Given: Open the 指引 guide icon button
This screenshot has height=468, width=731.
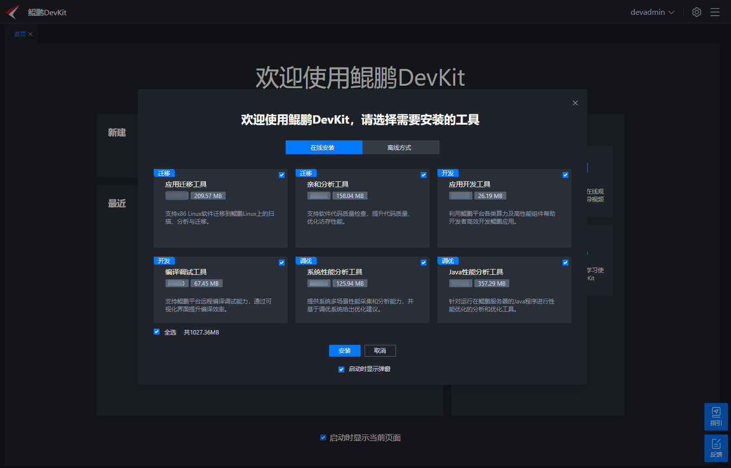Looking at the screenshot, I should [x=716, y=417].
